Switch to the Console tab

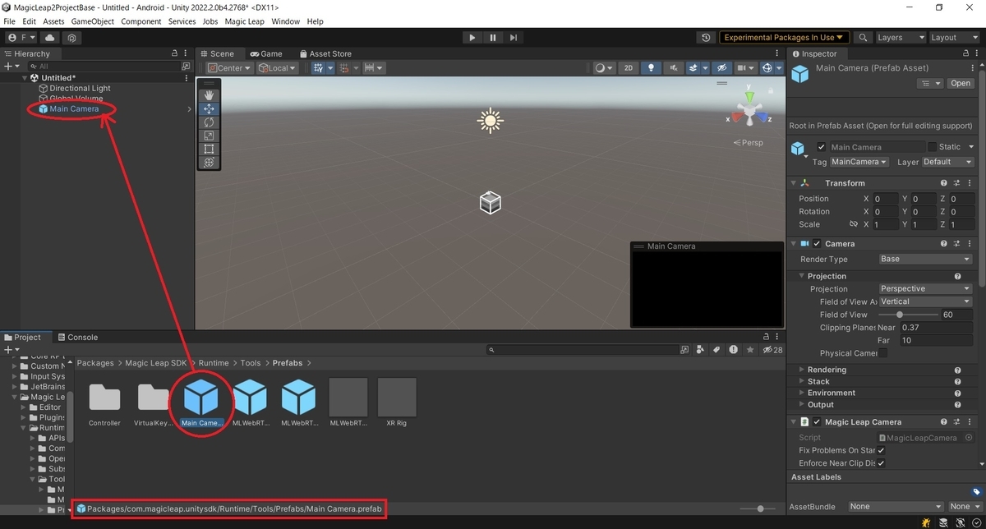(76, 337)
